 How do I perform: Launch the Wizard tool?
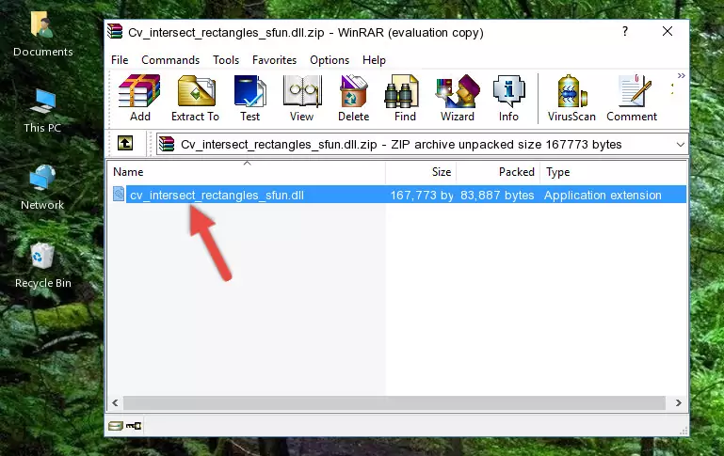click(x=458, y=98)
